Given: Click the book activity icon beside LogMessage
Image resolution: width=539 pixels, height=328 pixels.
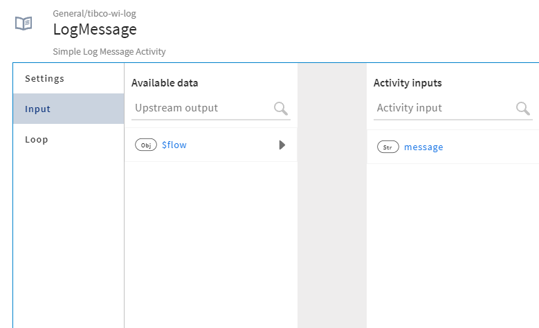Looking at the screenshot, I should [24, 23].
